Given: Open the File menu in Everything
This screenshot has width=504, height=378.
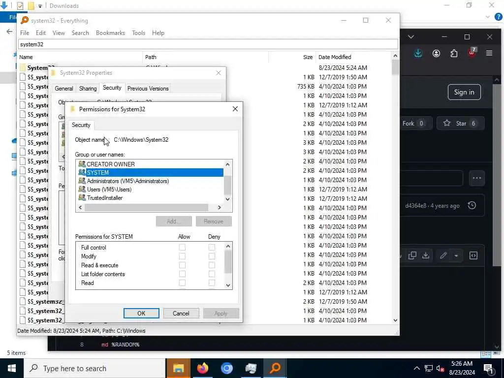Looking at the screenshot, I should (25, 33).
